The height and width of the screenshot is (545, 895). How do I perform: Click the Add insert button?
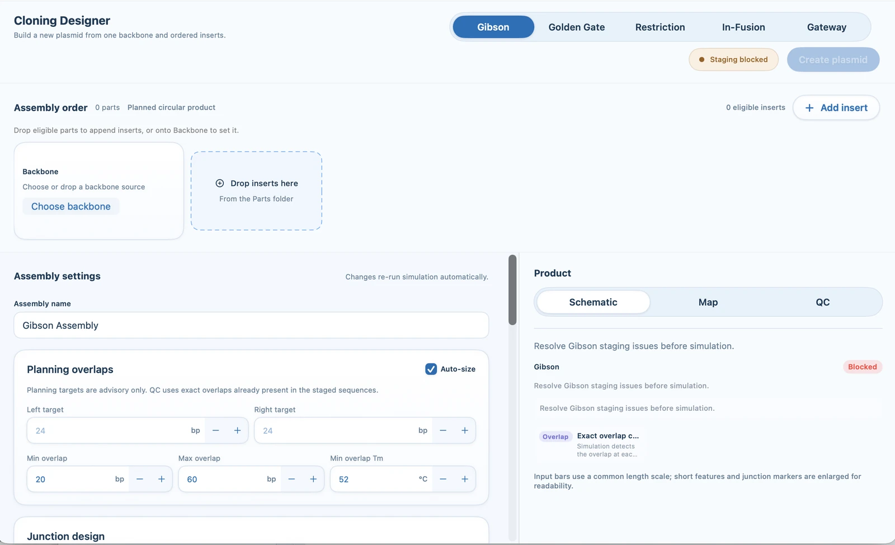(836, 107)
